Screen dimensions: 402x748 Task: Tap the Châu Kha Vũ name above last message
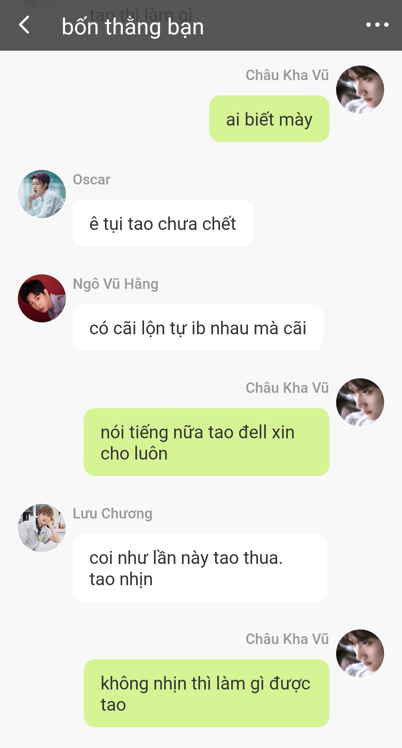tap(287, 639)
